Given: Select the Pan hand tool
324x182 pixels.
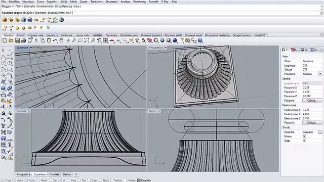Looking at the screenshot, I should coord(61,40).
